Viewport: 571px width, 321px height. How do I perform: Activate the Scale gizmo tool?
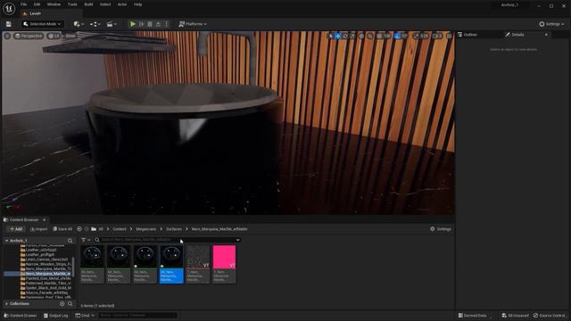[x=352, y=36]
